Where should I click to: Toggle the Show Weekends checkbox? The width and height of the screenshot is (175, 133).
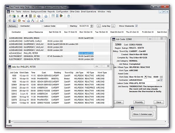tap(137, 26)
